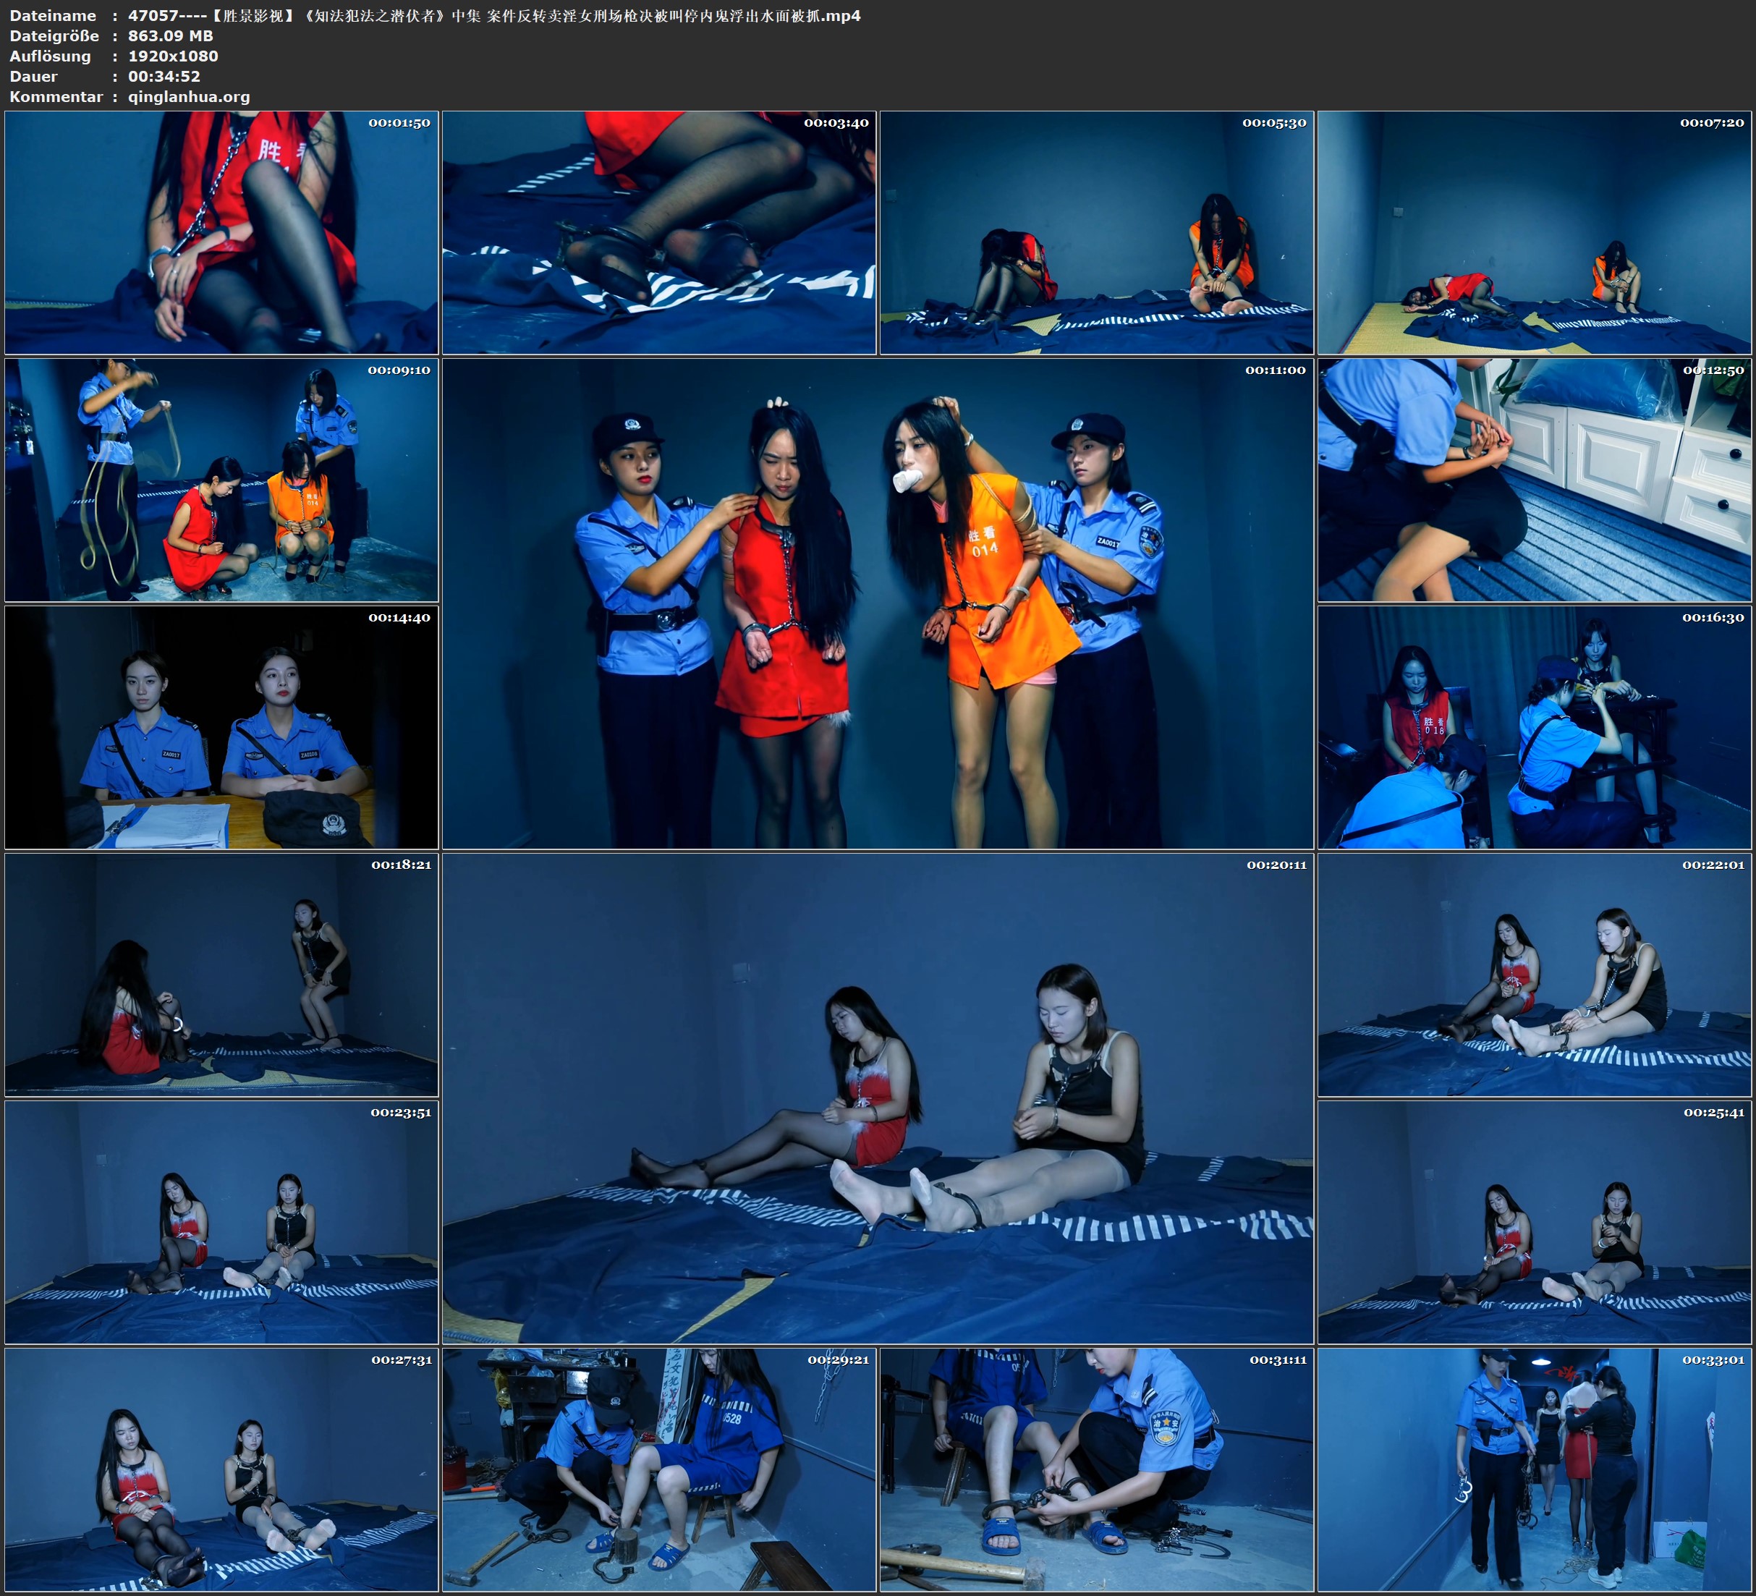Viewport: 1756px width, 1596px height.
Task: Open the 00:29:21 thumbnail
Action: pos(658,1469)
